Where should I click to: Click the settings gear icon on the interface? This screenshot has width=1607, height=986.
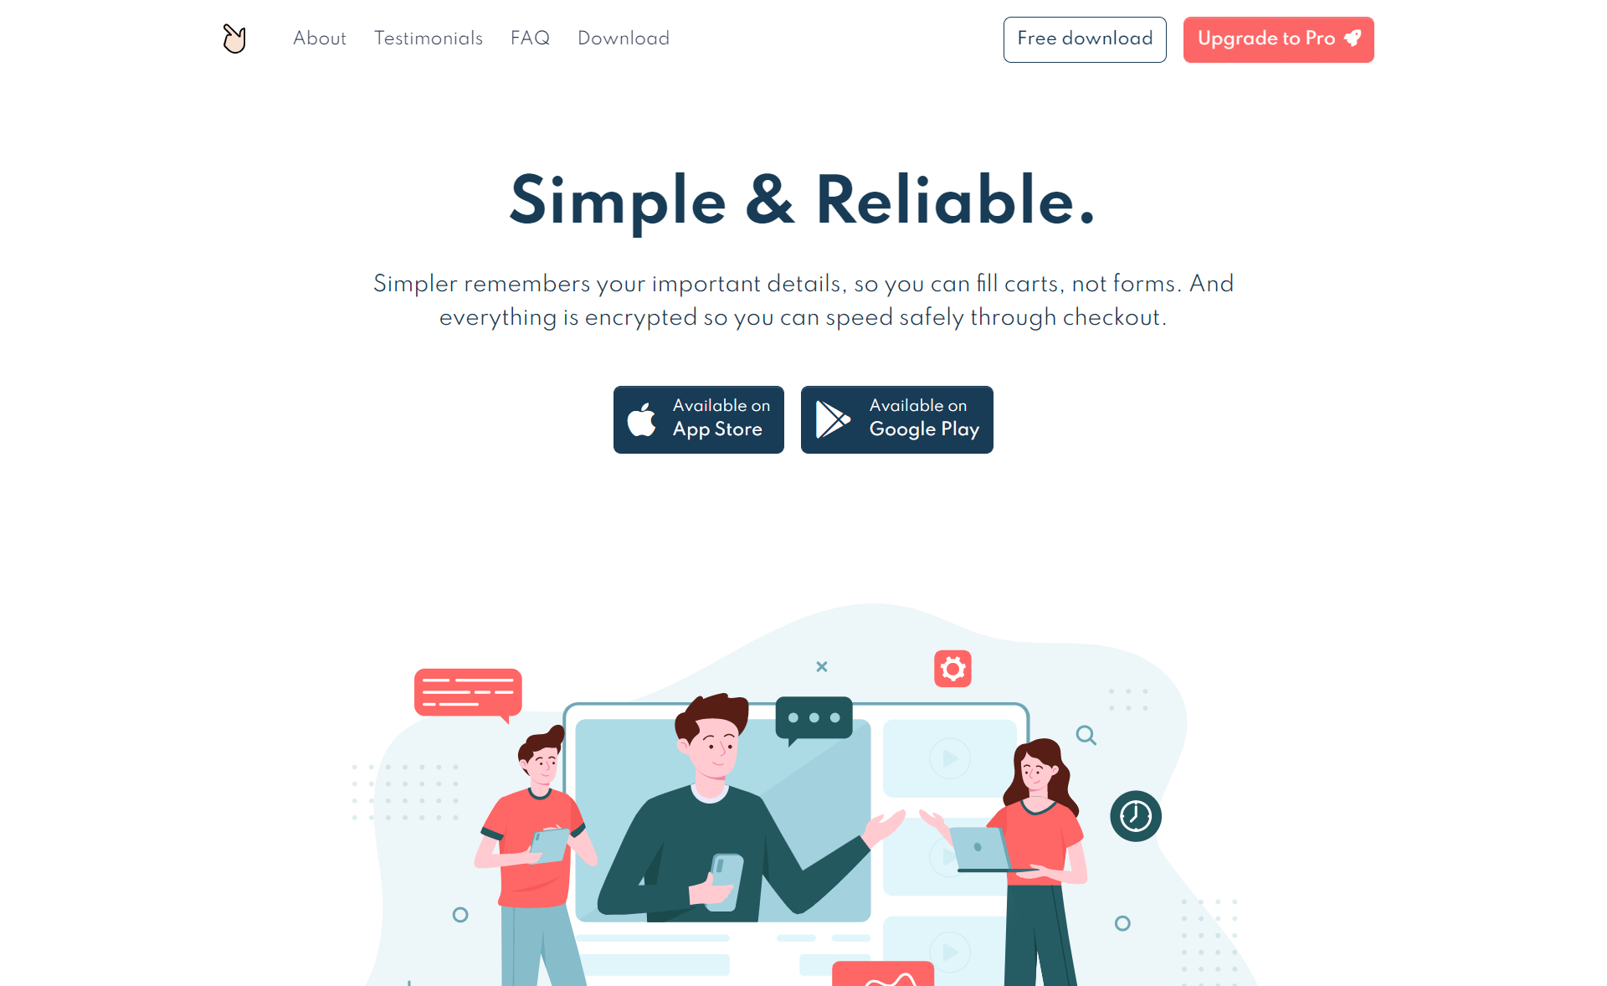point(952,668)
